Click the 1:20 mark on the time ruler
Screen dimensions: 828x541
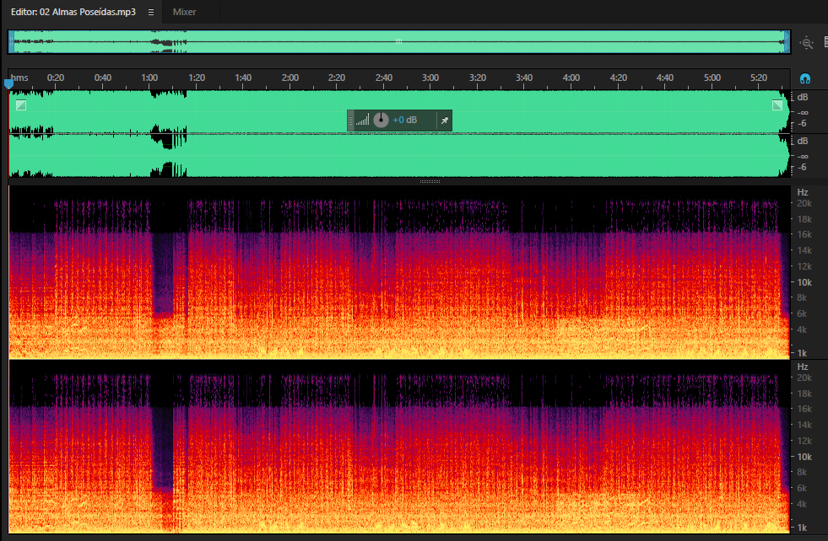click(x=197, y=78)
